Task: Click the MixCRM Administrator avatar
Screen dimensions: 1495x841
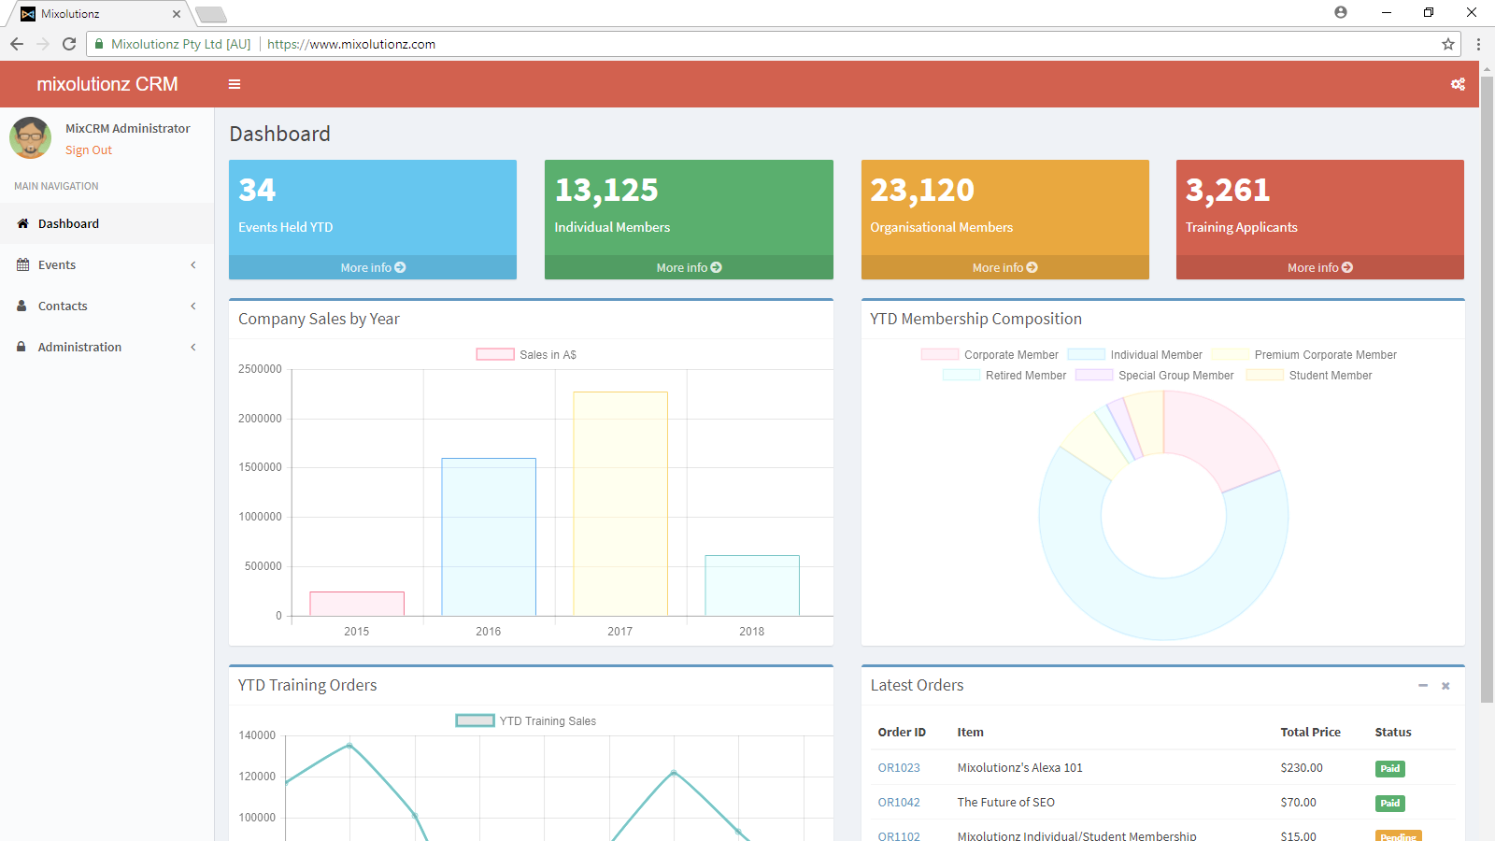Action: (x=31, y=138)
